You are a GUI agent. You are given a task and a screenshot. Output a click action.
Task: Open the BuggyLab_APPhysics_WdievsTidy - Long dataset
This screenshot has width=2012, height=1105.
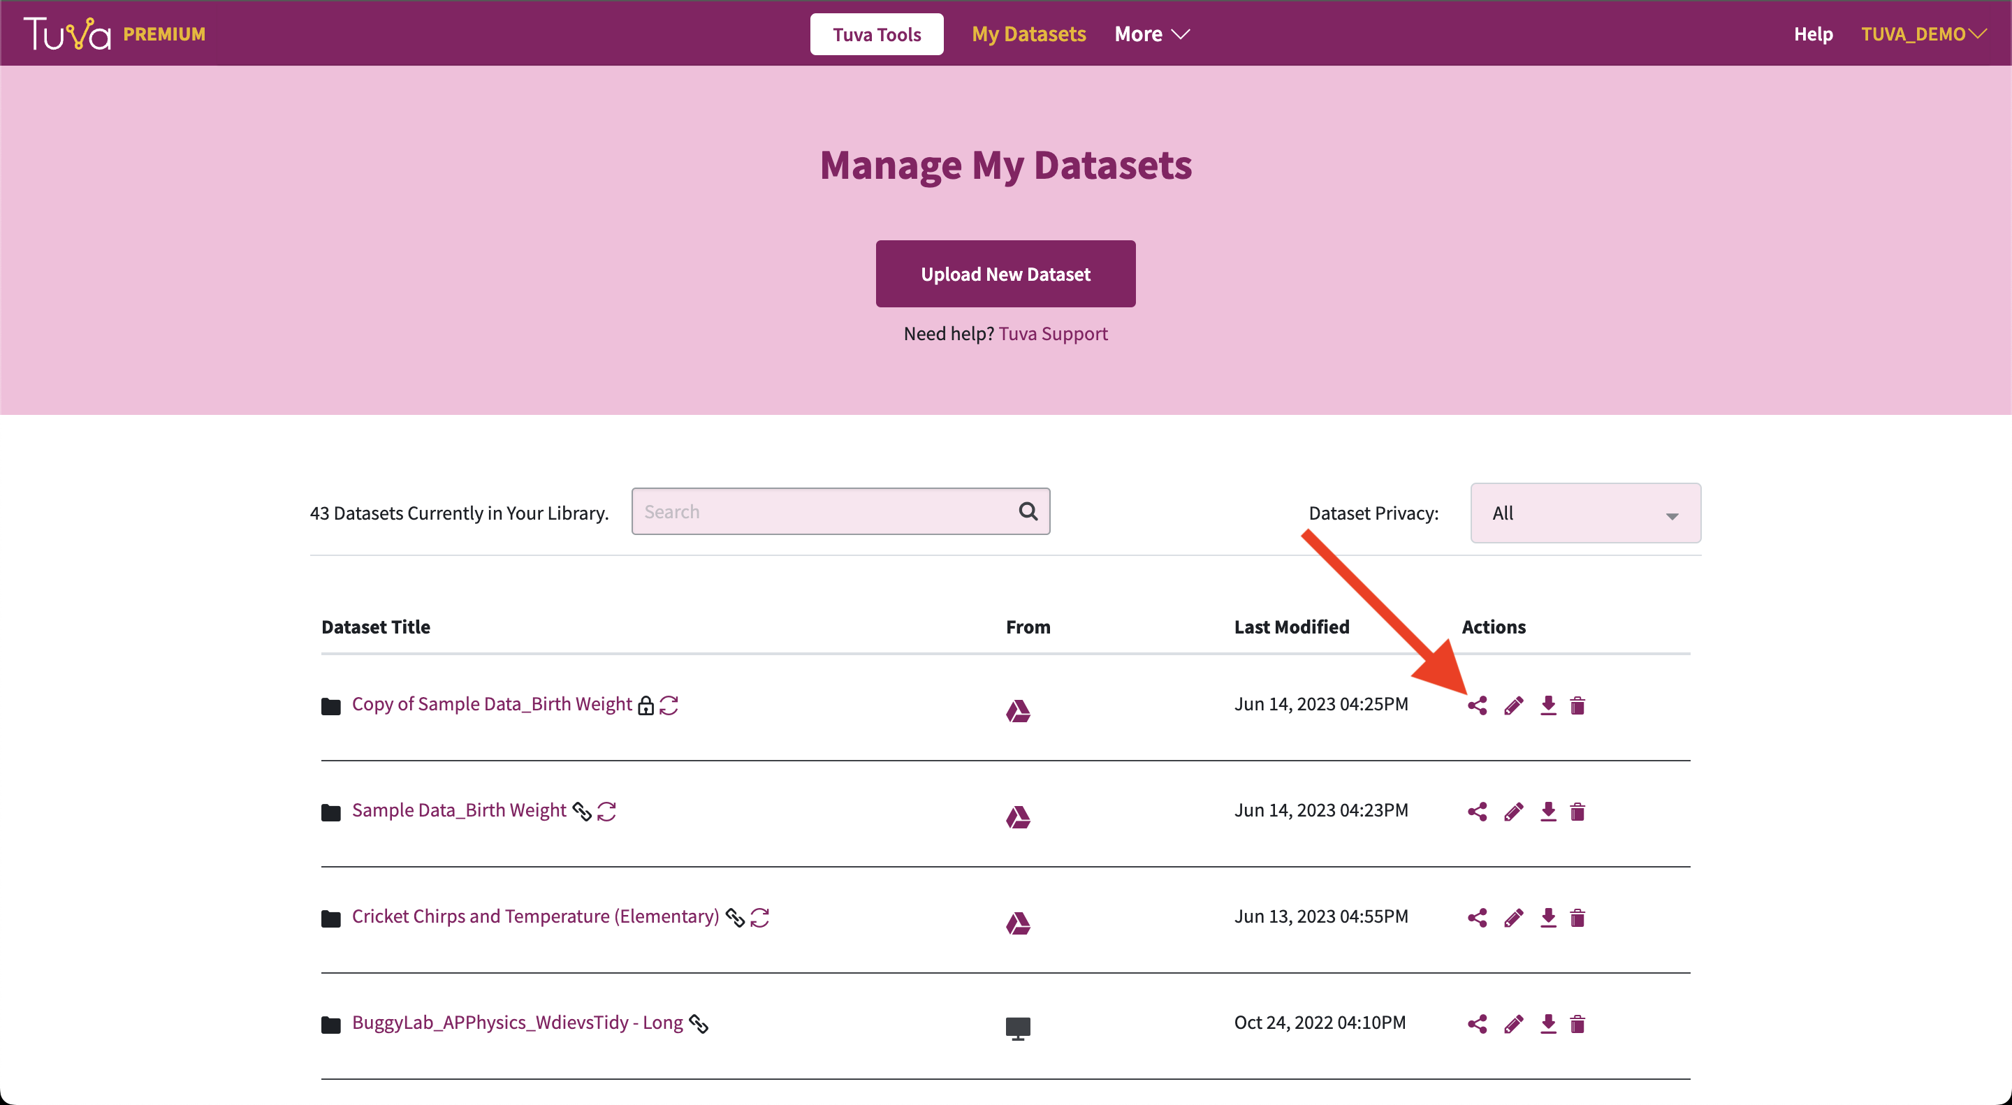click(x=517, y=1022)
